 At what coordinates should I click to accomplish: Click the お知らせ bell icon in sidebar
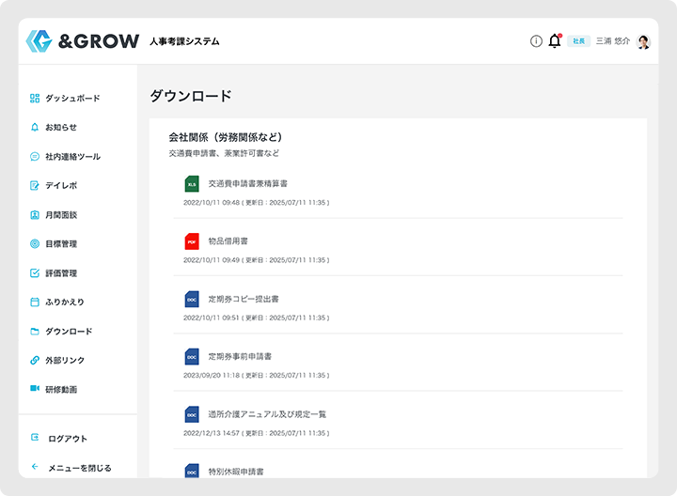tap(35, 127)
